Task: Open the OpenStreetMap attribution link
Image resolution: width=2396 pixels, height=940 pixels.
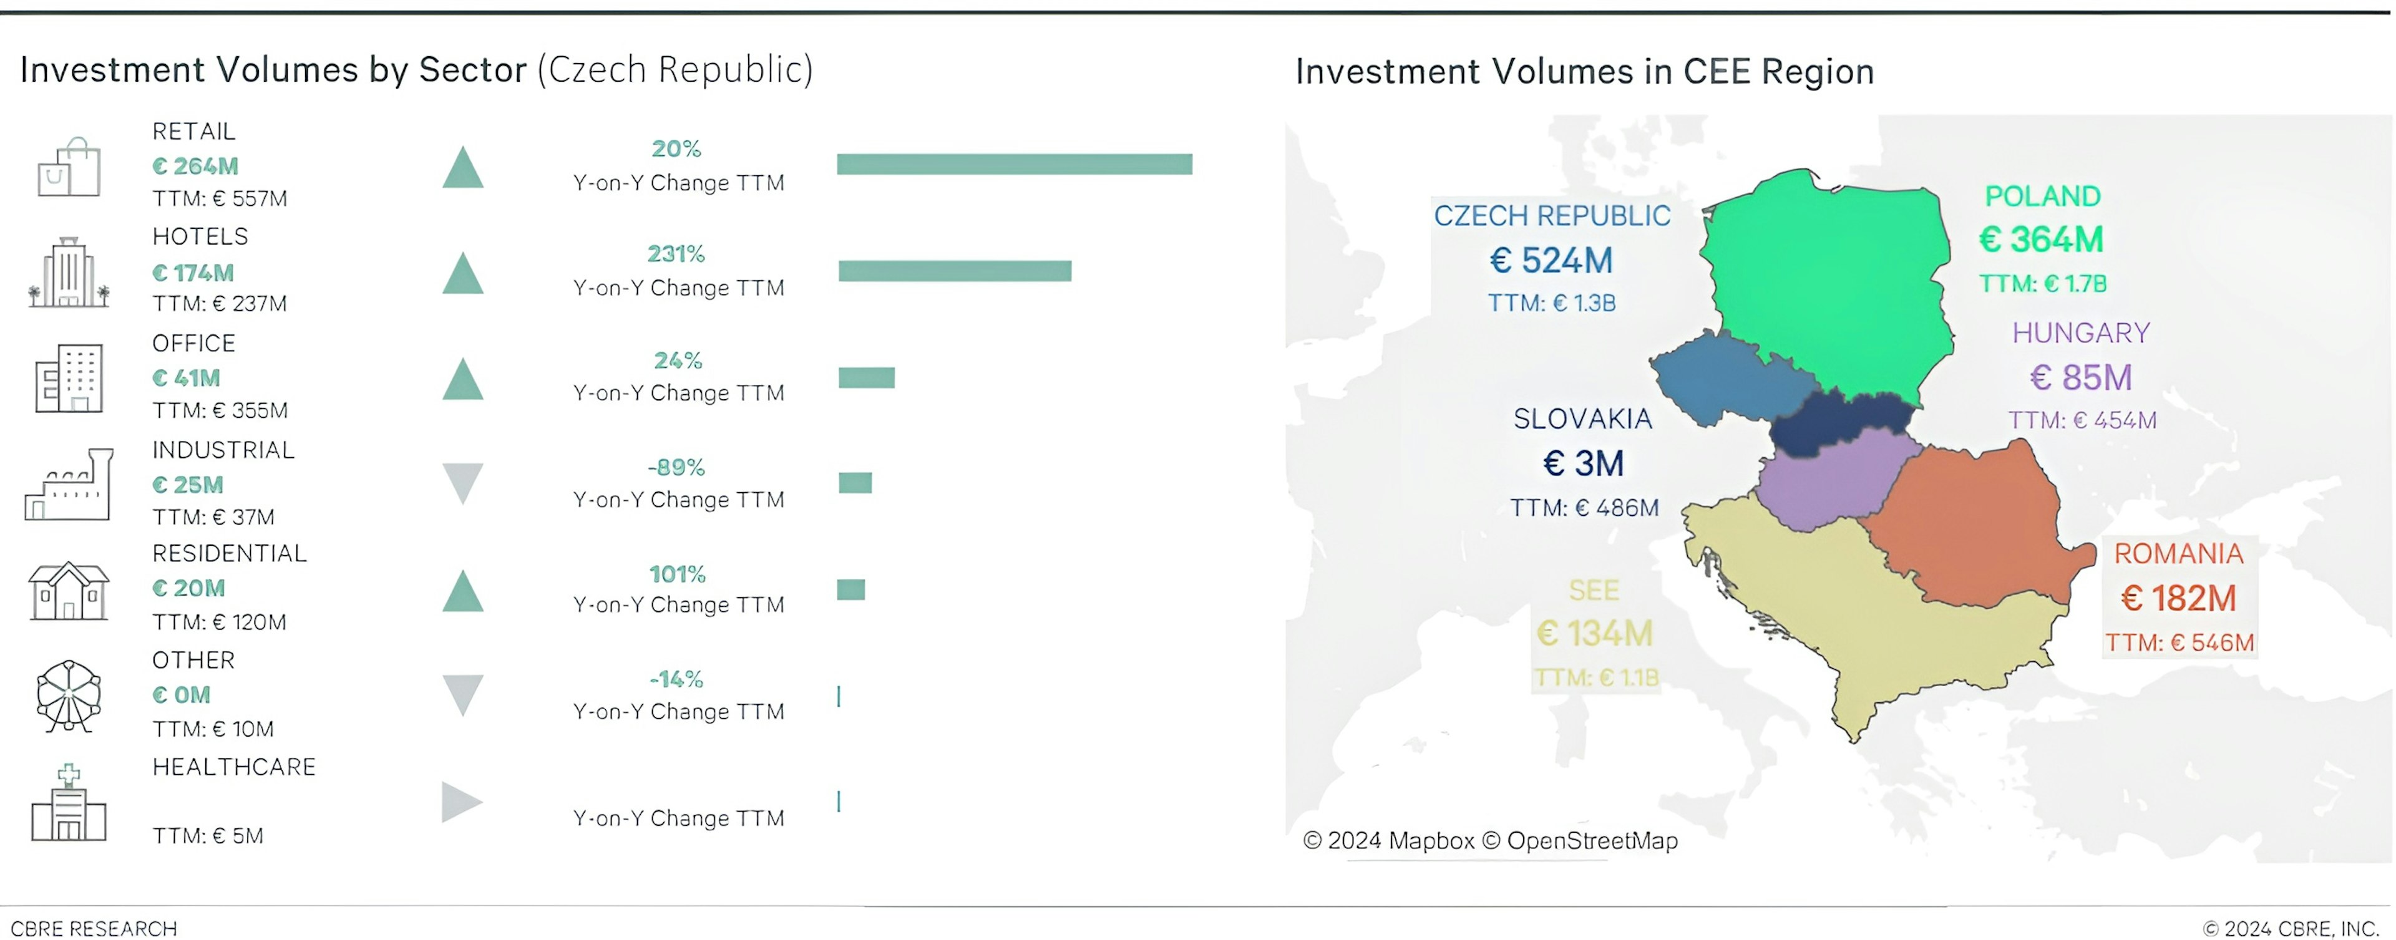Action: point(1580,841)
